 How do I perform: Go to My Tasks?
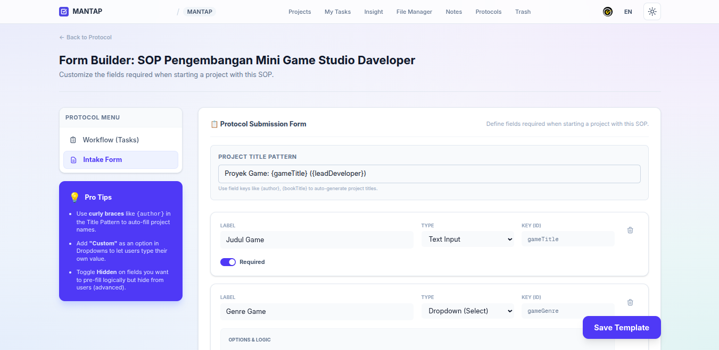pos(337,12)
